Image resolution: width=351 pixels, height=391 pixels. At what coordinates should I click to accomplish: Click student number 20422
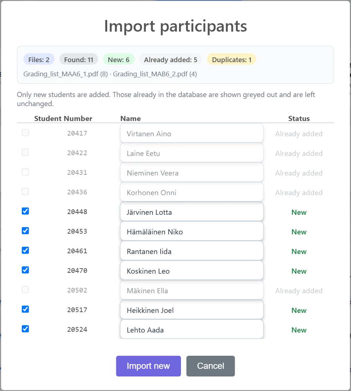[x=77, y=153]
